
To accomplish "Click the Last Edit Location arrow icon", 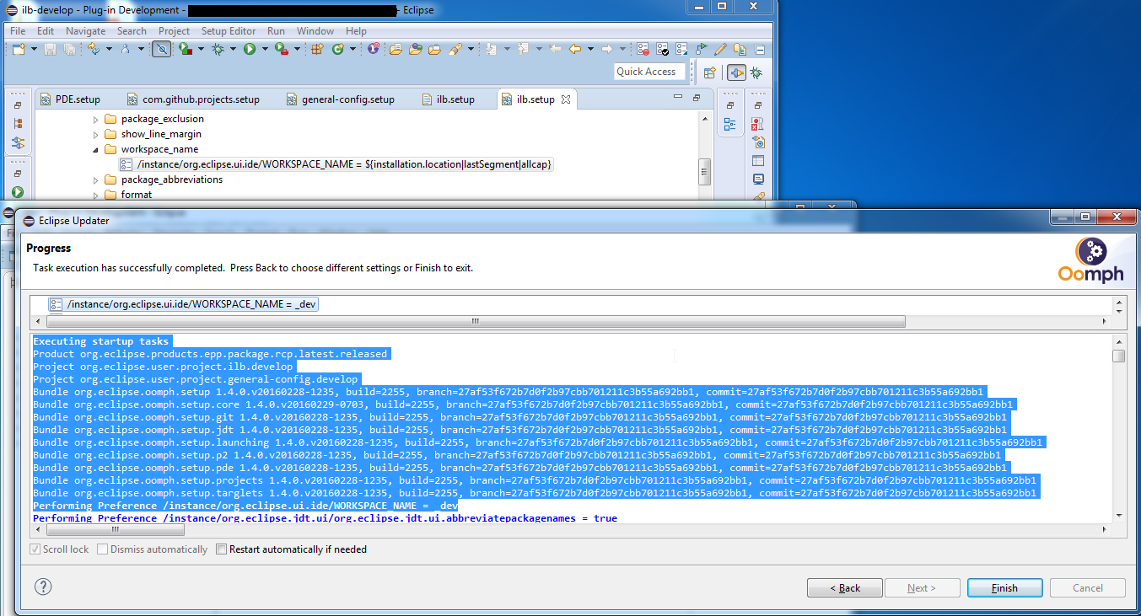I will point(555,49).
